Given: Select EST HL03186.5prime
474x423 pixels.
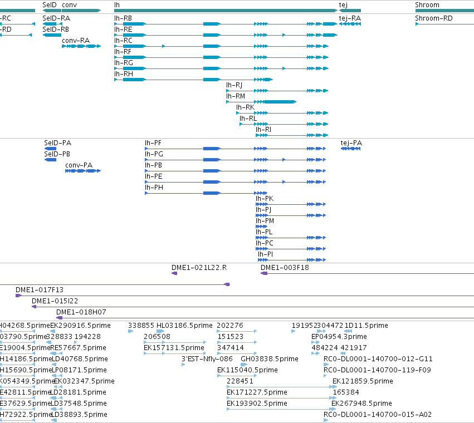Looking at the screenshot, I should pos(160,332).
